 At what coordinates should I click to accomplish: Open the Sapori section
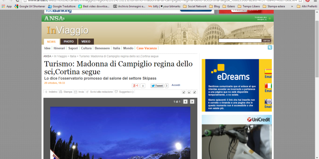coord(73,48)
